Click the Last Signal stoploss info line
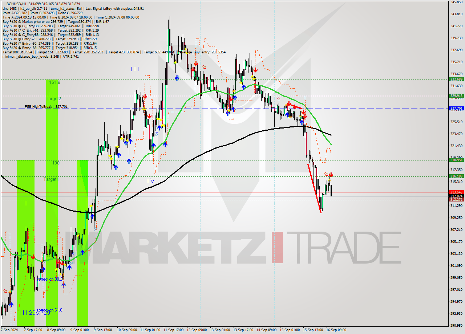465x334 pixels. [x=73, y=8]
